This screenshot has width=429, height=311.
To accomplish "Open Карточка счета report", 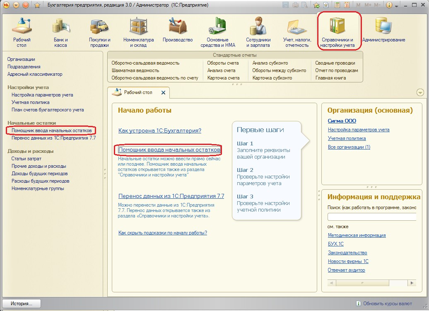I will (x=223, y=78).
